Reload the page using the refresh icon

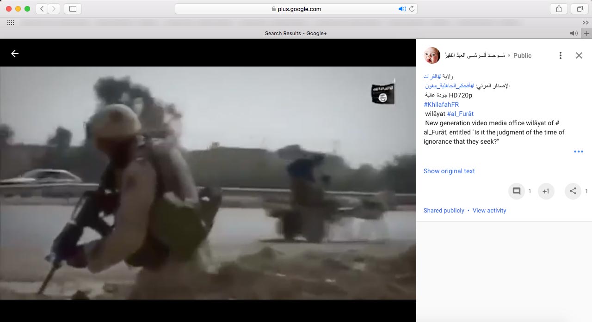pyautogui.click(x=411, y=9)
